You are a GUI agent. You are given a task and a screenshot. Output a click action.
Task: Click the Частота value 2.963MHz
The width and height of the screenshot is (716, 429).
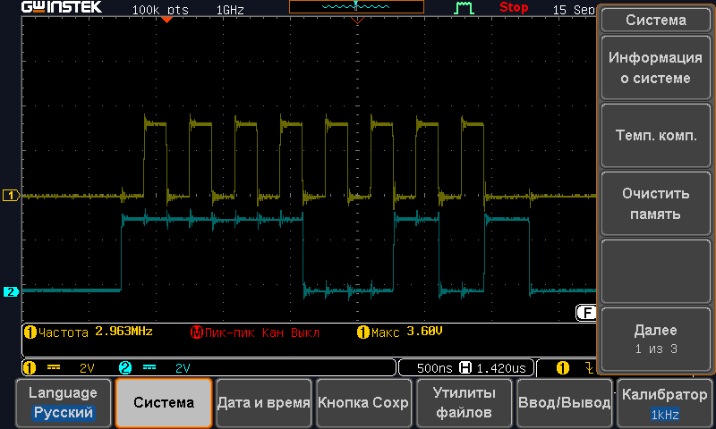[124, 332]
